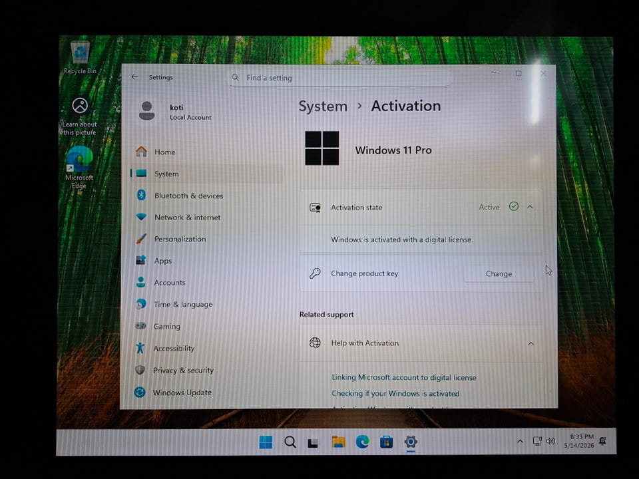Screen dimensions: 639x479
Task: Click the Bluetooth icon in the sidebar
Action: tap(141, 195)
